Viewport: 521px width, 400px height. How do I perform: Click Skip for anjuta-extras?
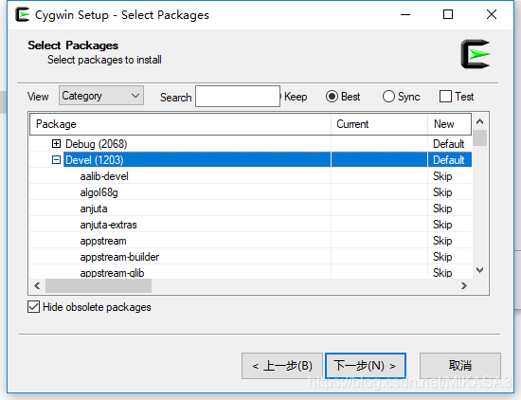(442, 225)
